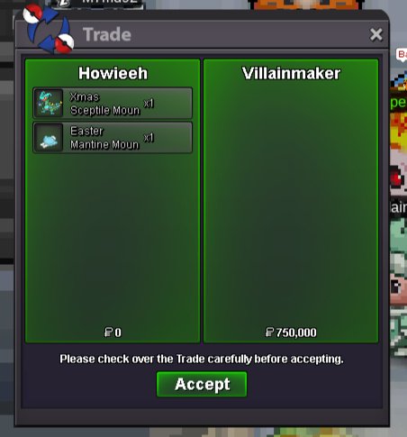Click the Pokédollar symbol beside 750,000
Viewport: 407px width, 437px height.
click(x=270, y=332)
